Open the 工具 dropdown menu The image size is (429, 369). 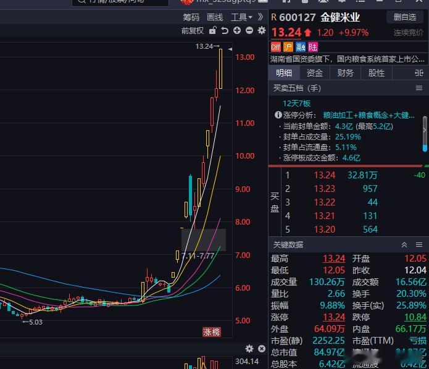pos(241,17)
